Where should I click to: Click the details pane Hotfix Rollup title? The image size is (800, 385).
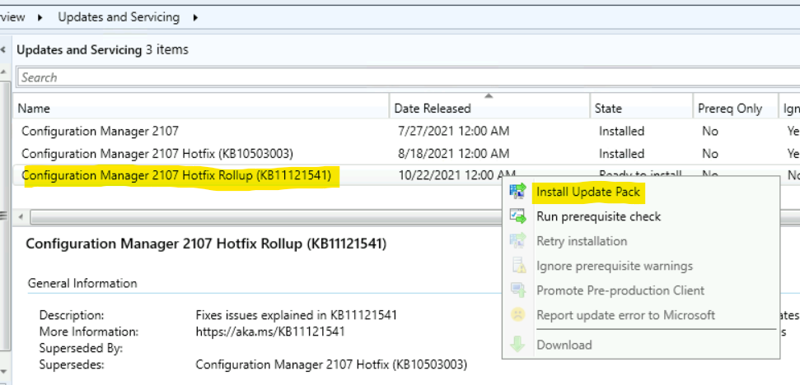tap(206, 244)
